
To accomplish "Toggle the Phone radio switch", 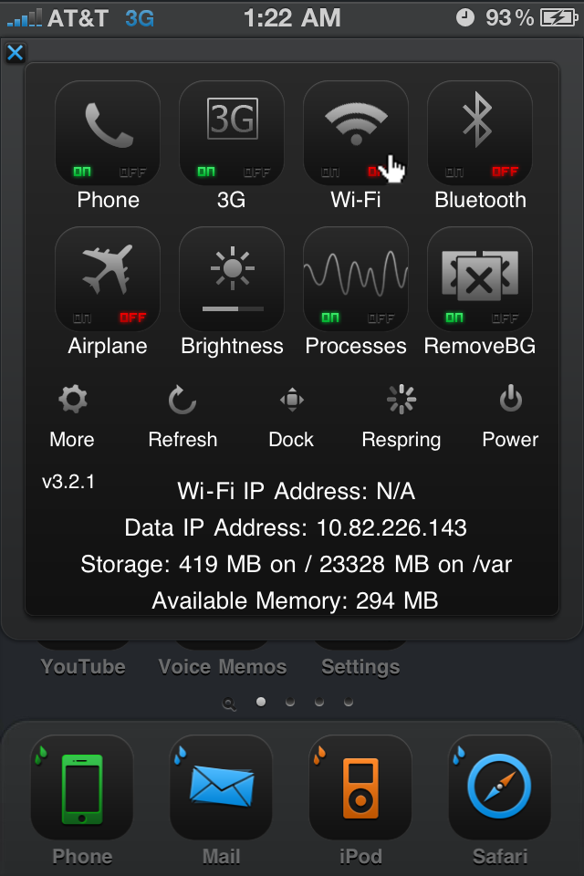I will click(108, 133).
